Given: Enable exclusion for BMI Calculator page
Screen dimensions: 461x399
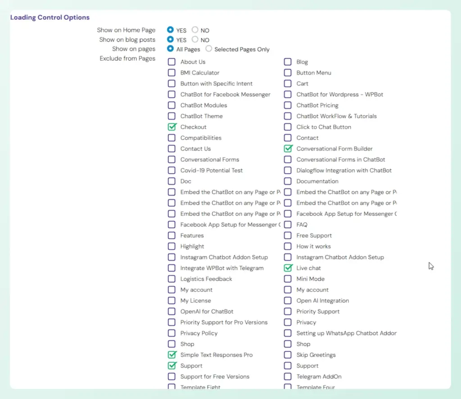Looking at the screenshot, I should 172,72.
